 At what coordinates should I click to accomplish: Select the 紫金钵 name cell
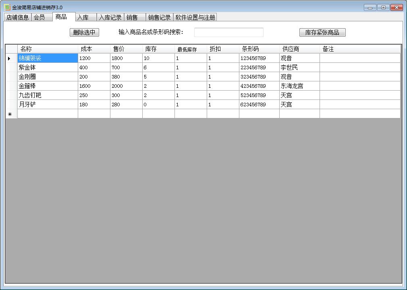pos(48,67)
